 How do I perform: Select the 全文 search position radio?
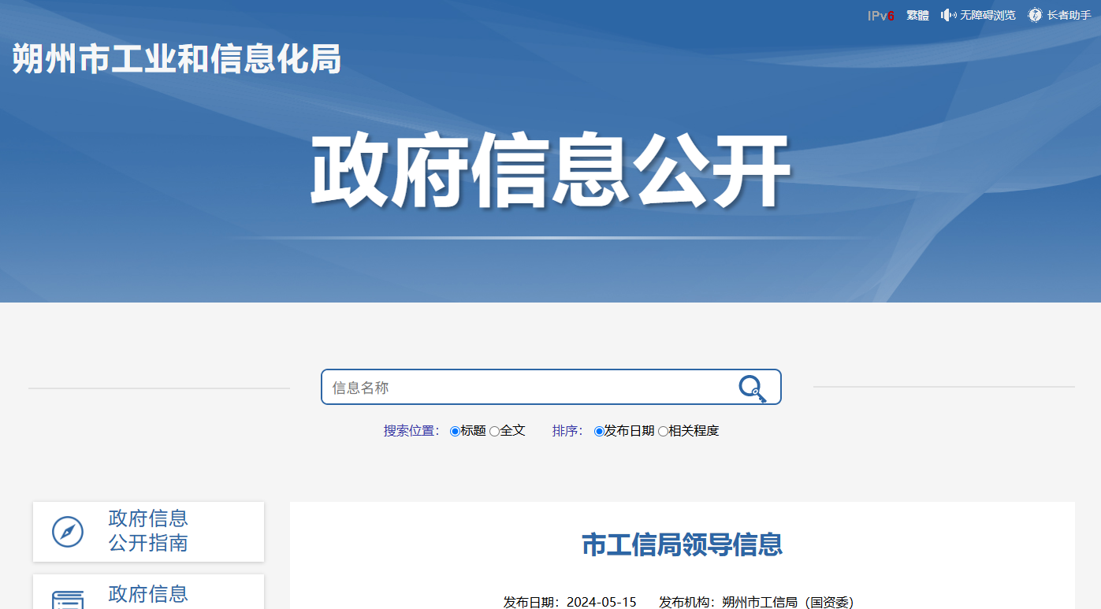[494, 432]
